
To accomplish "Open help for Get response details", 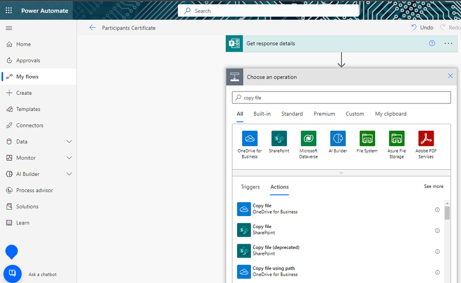I will [x=432, y=43].
